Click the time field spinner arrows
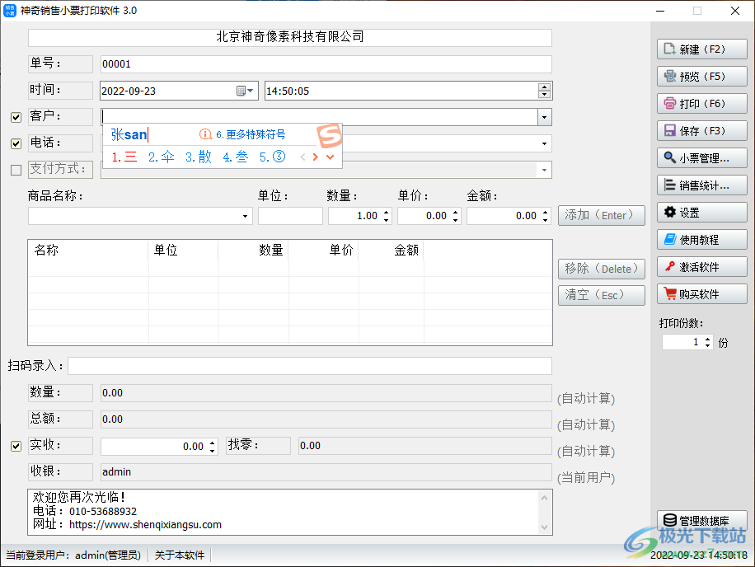The width and height of the screenshot is (755, 567). click(545, 91)
